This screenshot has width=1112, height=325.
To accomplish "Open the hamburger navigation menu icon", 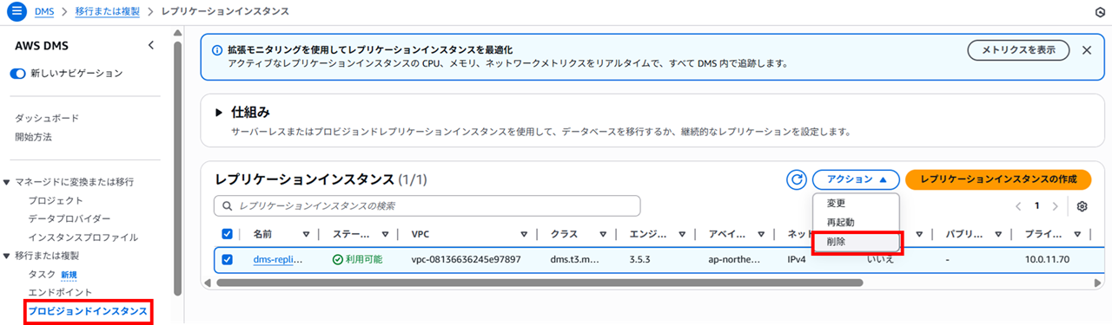I will click(x=17, y=11).
